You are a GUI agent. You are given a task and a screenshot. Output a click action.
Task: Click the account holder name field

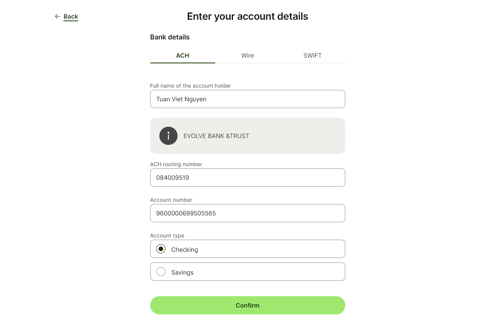(247, 99)
